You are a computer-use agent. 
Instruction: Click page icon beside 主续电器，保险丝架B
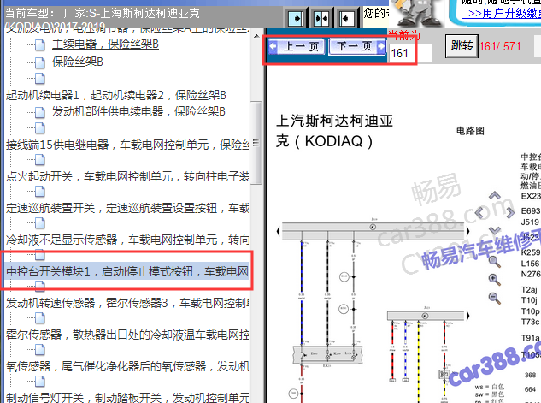pyautogui.click(x=40, y=44)
